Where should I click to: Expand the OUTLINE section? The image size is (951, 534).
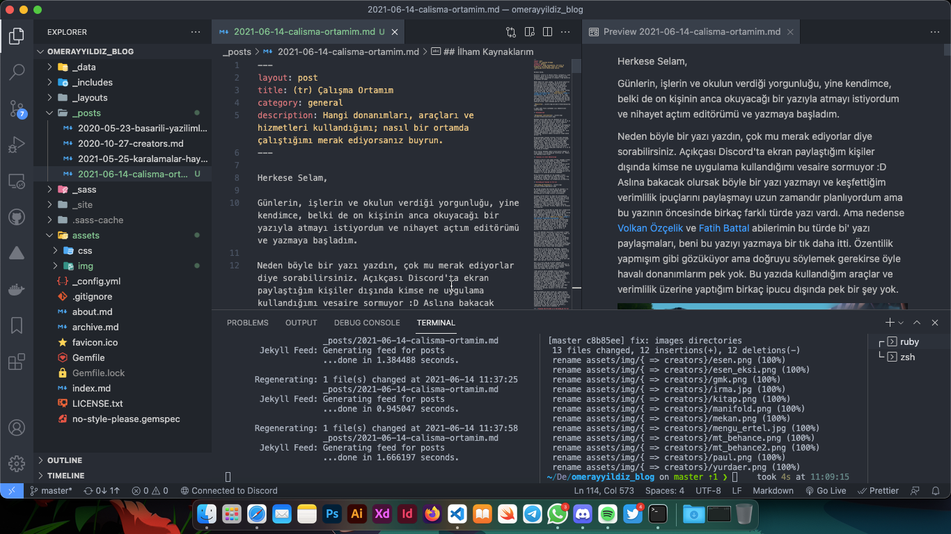(123, 460)
